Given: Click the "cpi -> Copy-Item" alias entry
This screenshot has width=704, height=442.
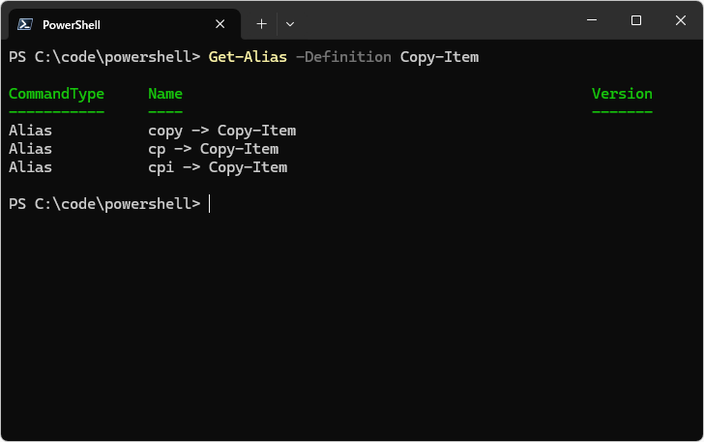Looking at the screenshot, I should pyautogui.click(x=218, y=167).
